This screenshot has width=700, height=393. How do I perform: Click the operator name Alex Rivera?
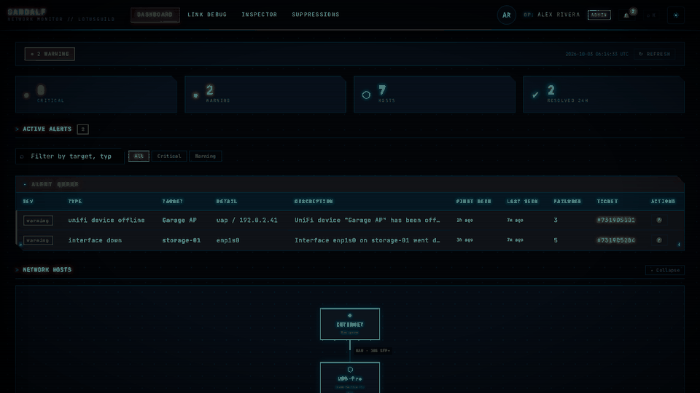click(x=559, y=15)
